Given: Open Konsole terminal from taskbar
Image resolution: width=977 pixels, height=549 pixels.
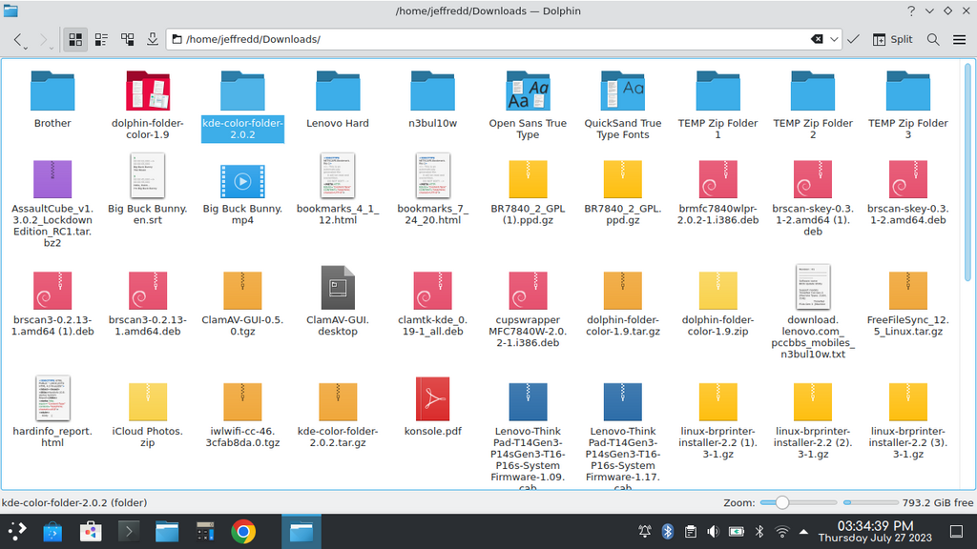Looking at the screenshot, I should (129, 532).
